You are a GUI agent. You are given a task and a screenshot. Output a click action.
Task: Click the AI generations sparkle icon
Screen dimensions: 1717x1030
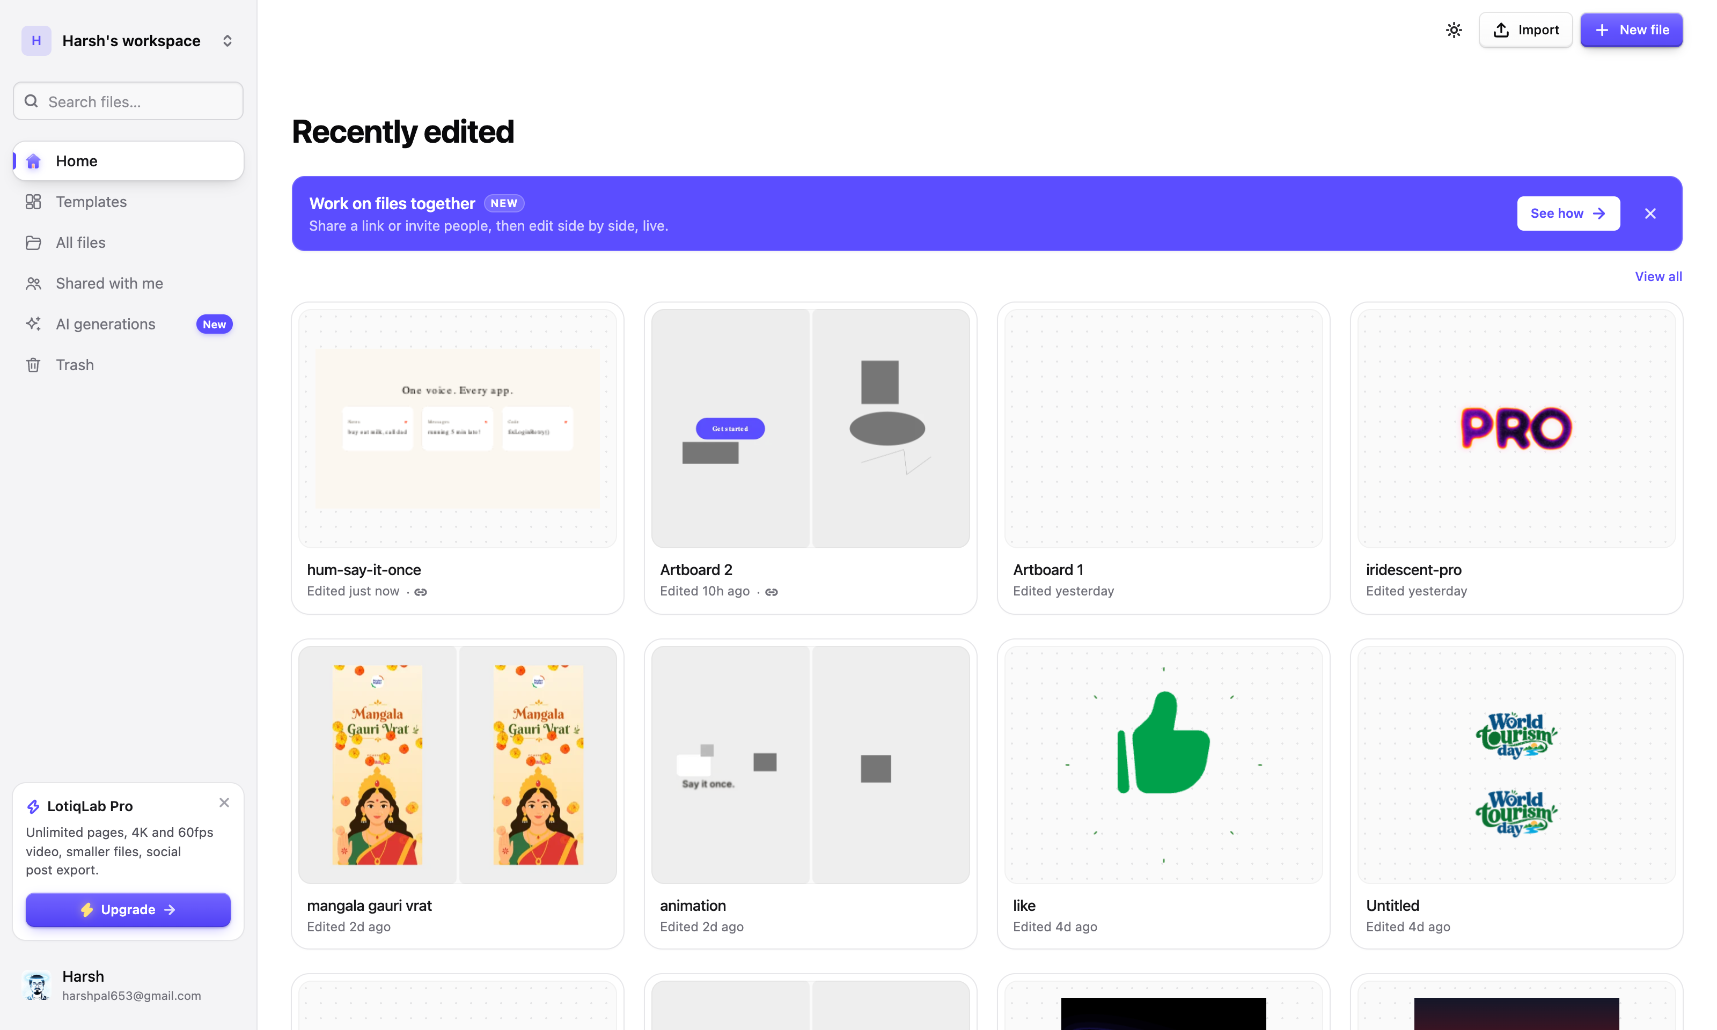pos(33,324)
